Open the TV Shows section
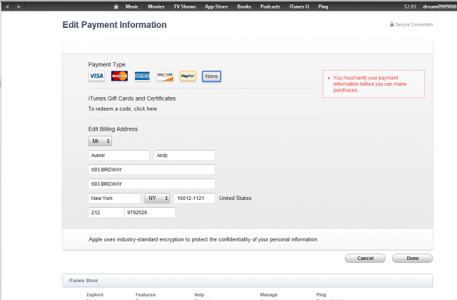The width and height of the screenshot is (457, 300). tap(184, 6)
